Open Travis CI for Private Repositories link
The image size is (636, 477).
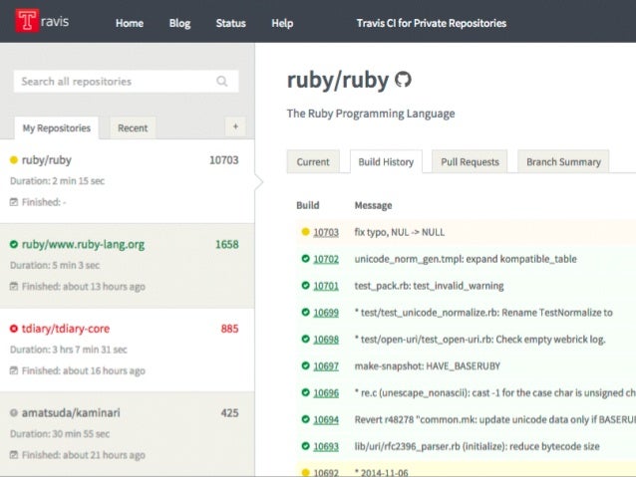pos(432,23)
